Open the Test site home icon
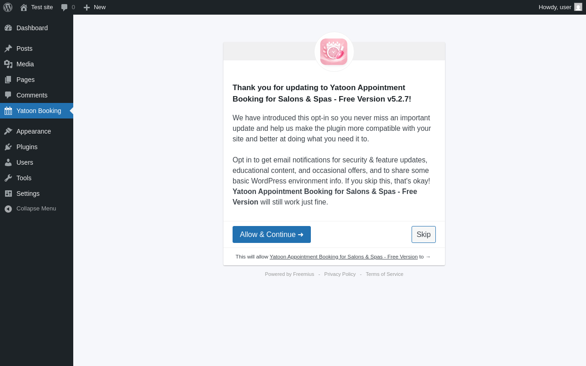 (x=24, y=7)
